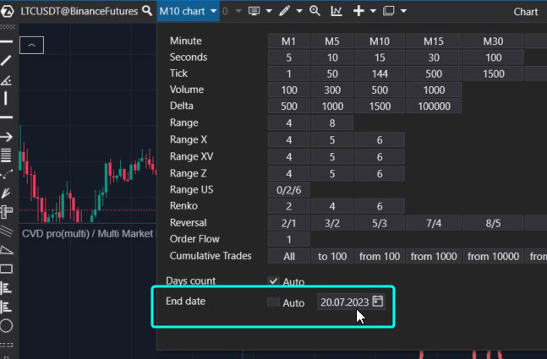Click the zoom magnifier icon in toolbar
This screenshot has height=359, width=547.
pos(315,11)
